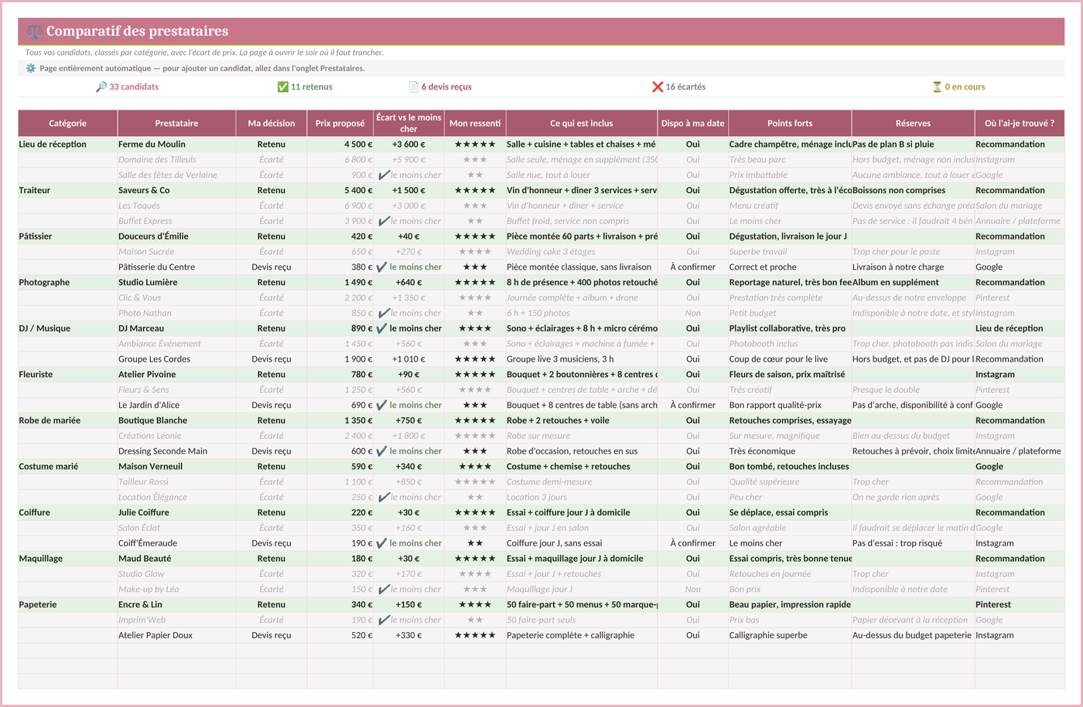The width and height of the screenshot is (1083, 707).
Task: Click the document icon beside 6 devis reçus
Action: [414, 87]
